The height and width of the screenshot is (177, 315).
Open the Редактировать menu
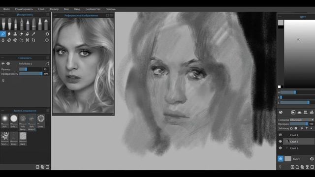coord(24,9)
